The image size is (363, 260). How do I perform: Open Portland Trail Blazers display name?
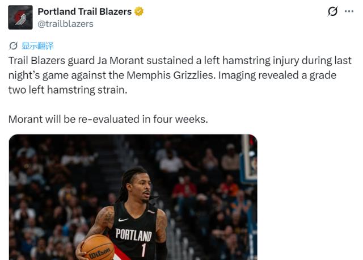[85, 11]
